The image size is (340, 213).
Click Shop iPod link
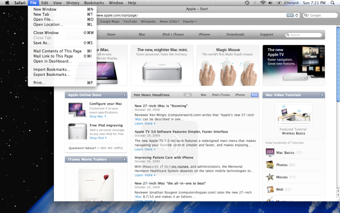pos(98,138)
